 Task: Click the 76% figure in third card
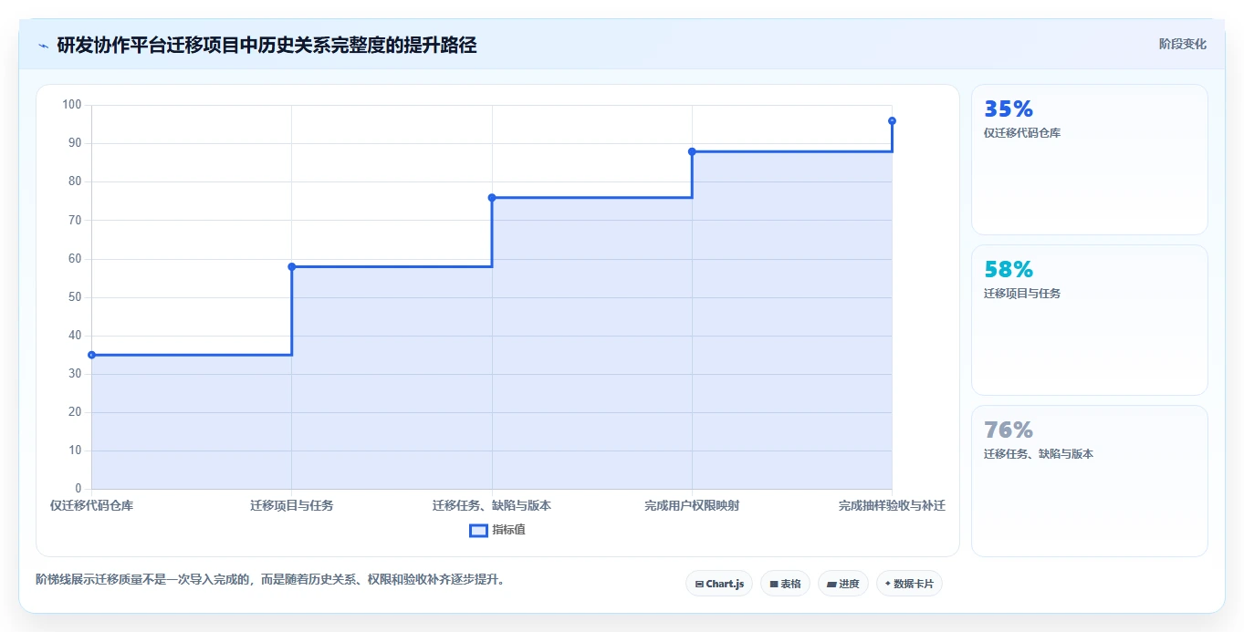(x=1009, y=430)
